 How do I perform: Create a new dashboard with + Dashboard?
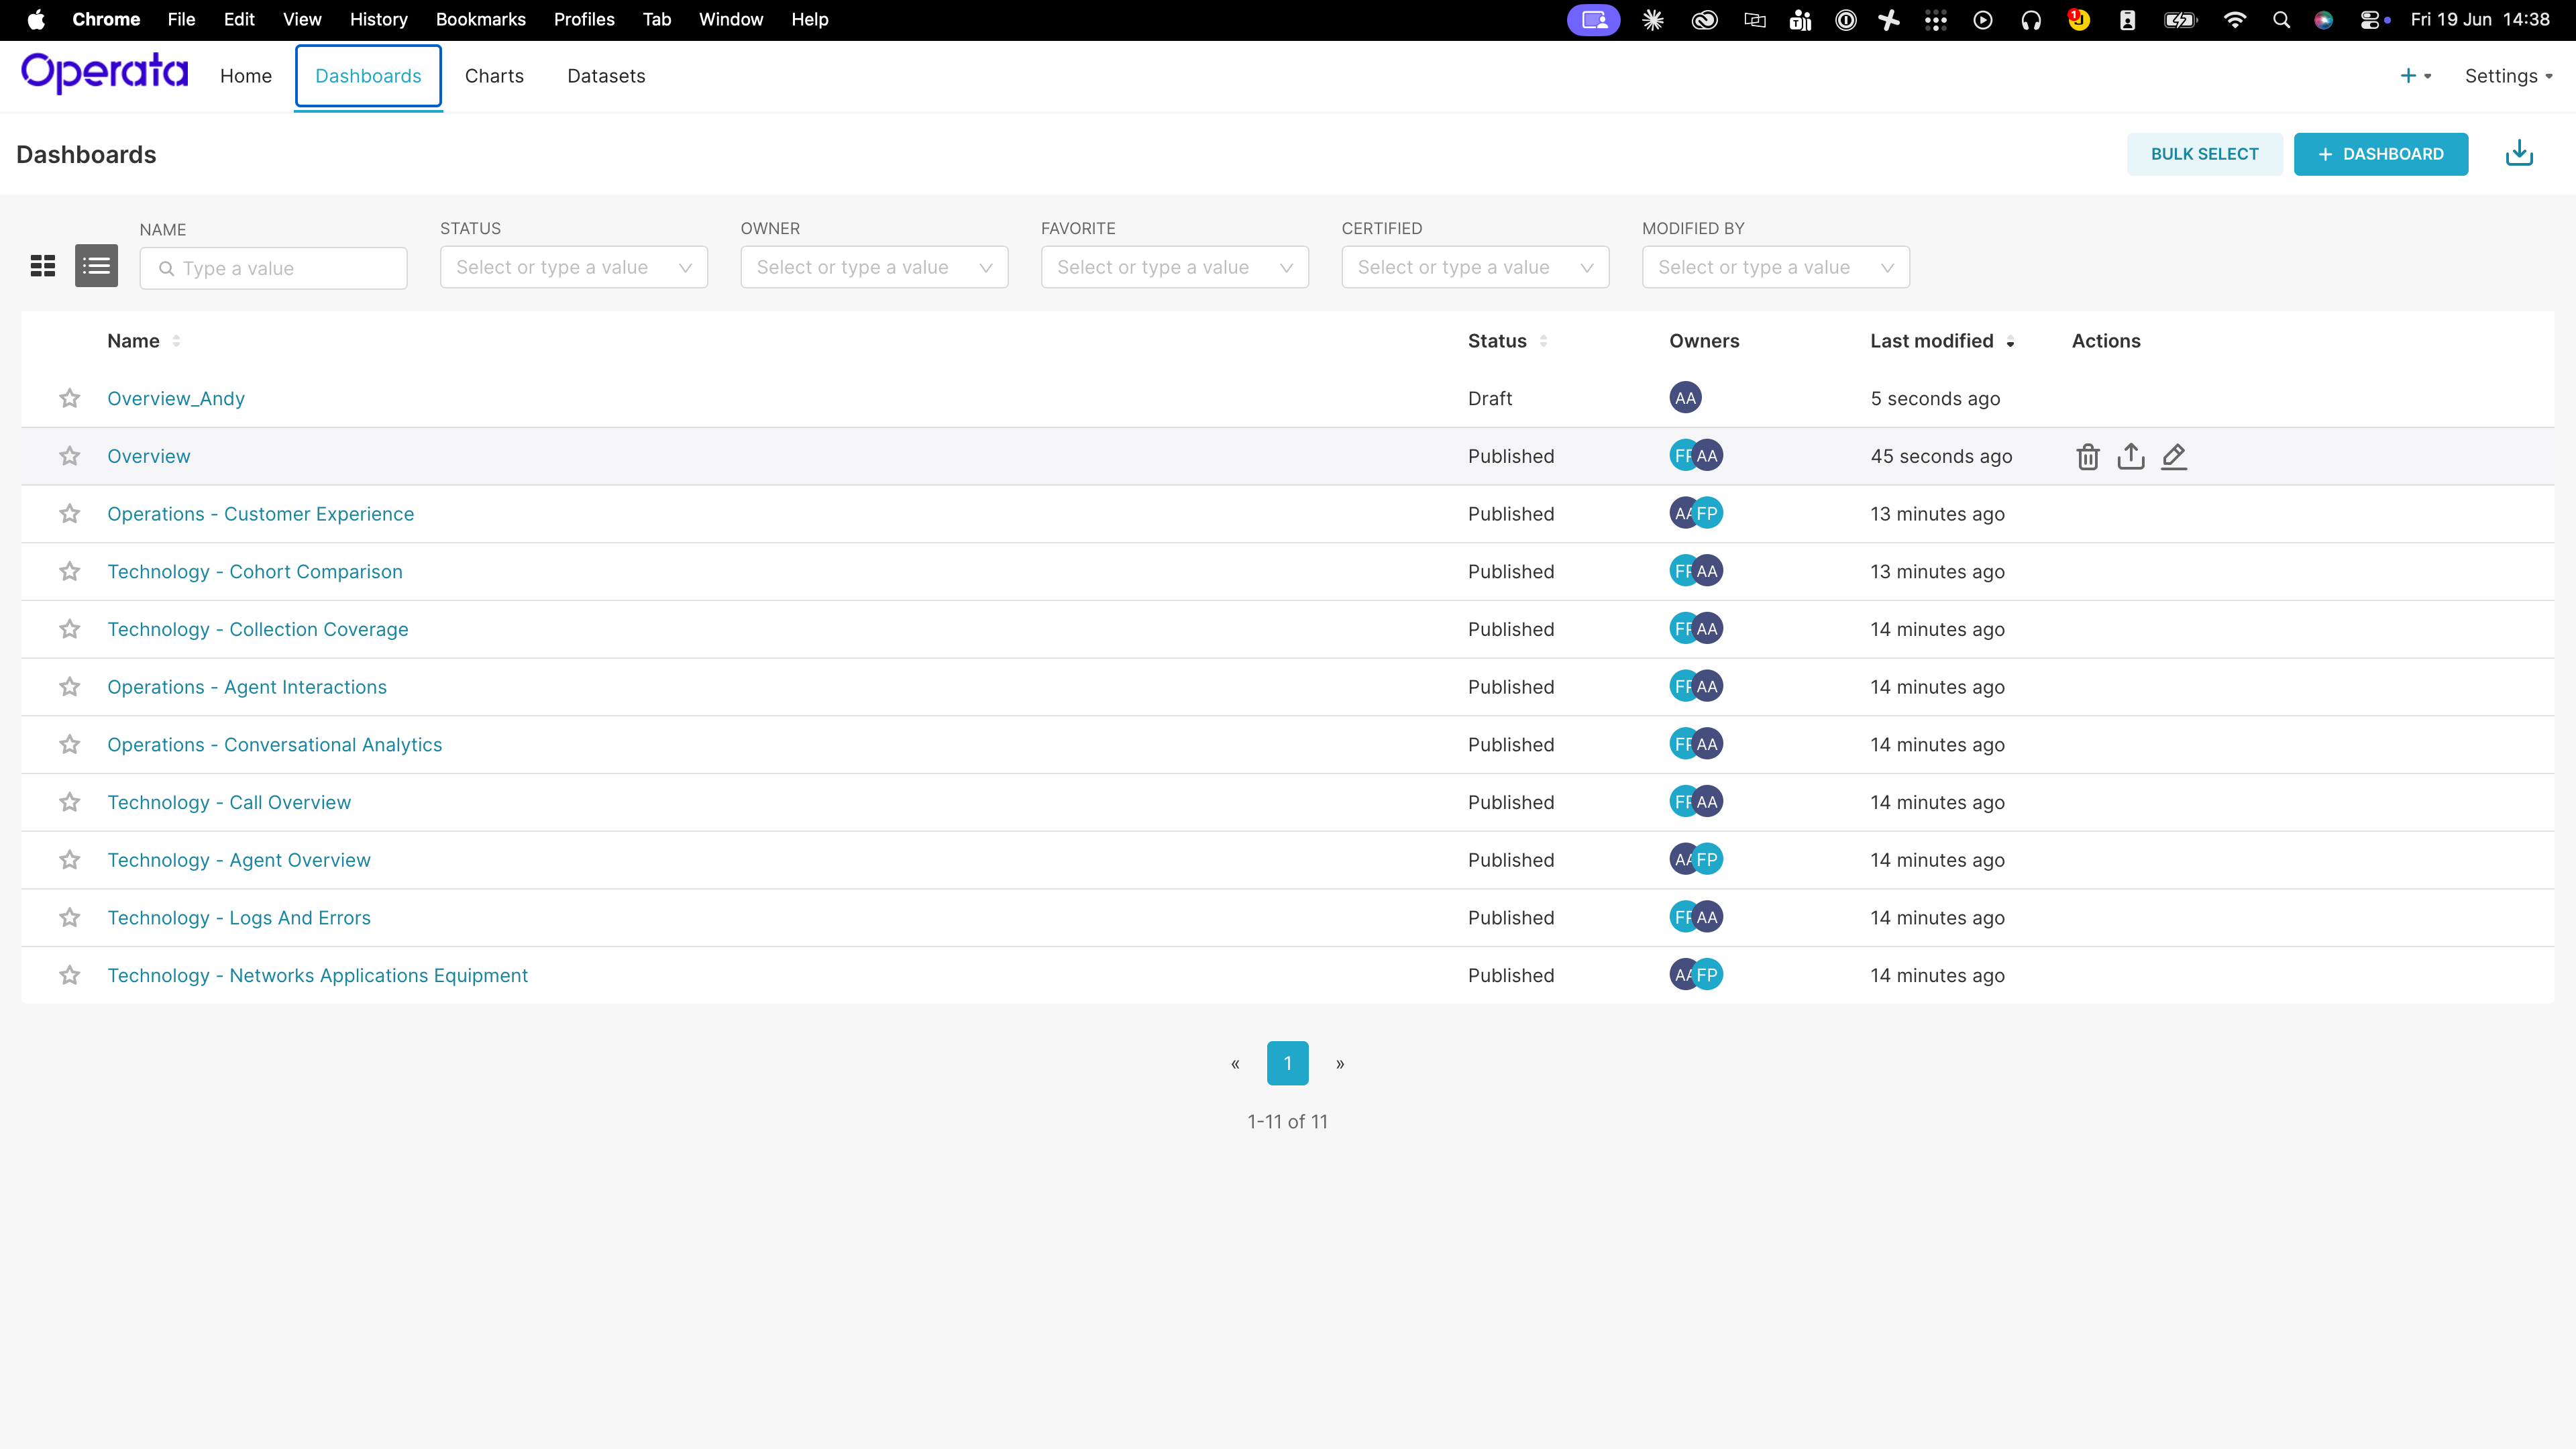tap(2380, 154)
